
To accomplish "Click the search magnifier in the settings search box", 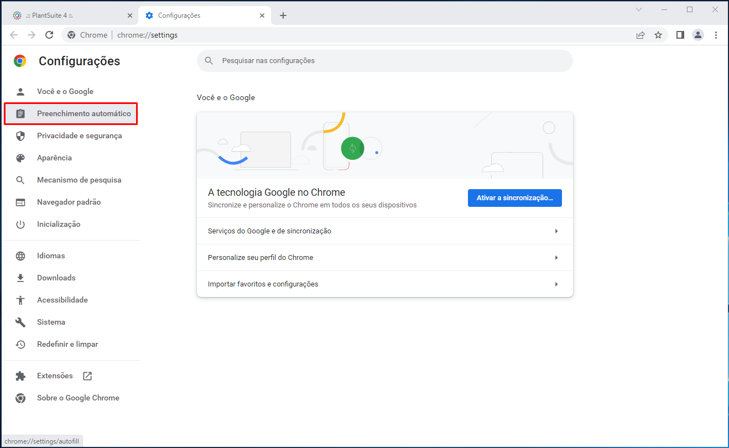I will (209, 61).
